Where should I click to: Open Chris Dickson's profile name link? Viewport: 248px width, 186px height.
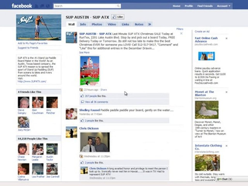coord(89,128)
